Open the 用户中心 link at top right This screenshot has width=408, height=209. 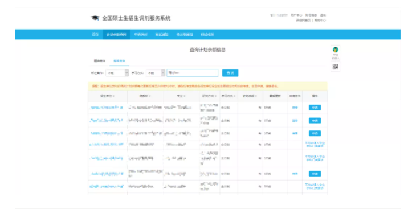[296, 15]
